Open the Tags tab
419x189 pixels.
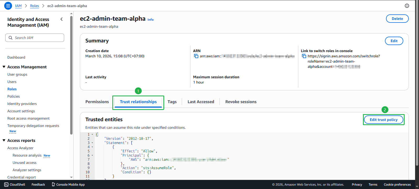click(172, 102)
